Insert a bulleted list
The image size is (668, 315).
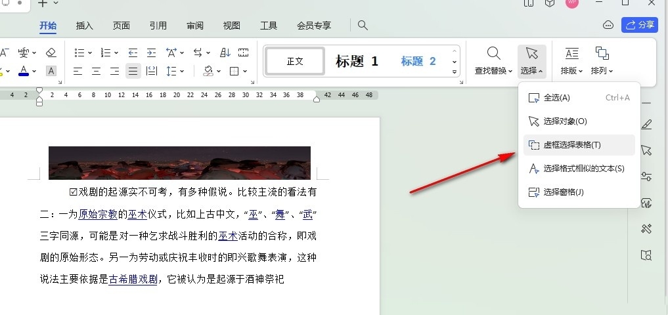(79, 52)
